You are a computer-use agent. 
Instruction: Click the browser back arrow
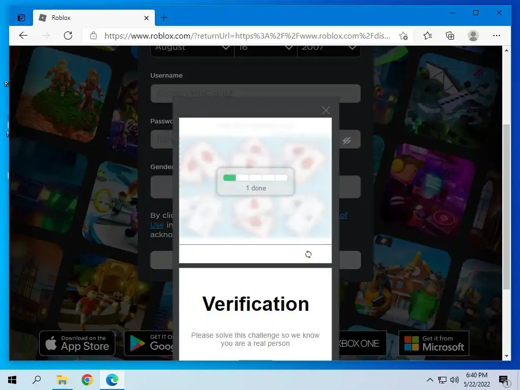[23, 36]
